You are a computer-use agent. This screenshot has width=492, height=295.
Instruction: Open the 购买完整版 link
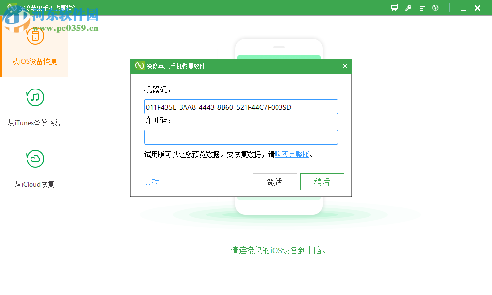pyautogui.click(x=292, y=154)
